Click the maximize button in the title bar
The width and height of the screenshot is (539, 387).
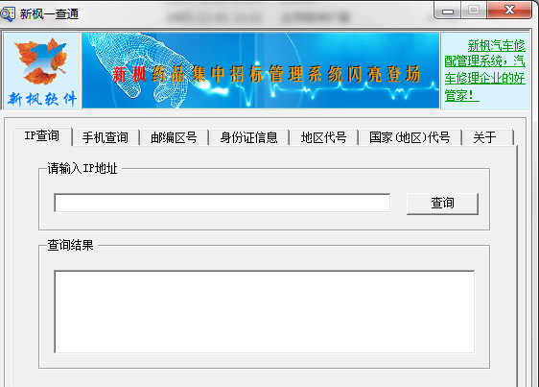474,11
